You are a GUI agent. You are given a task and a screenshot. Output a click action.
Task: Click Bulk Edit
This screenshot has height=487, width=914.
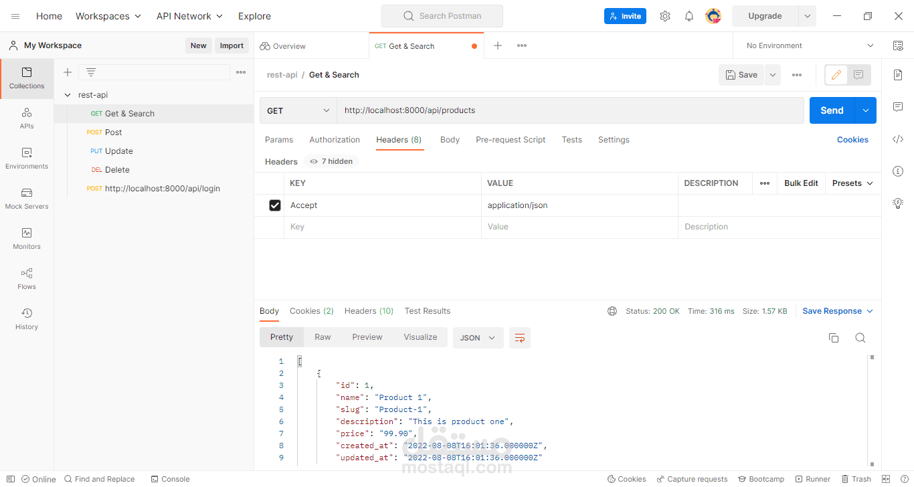(801, 183)
